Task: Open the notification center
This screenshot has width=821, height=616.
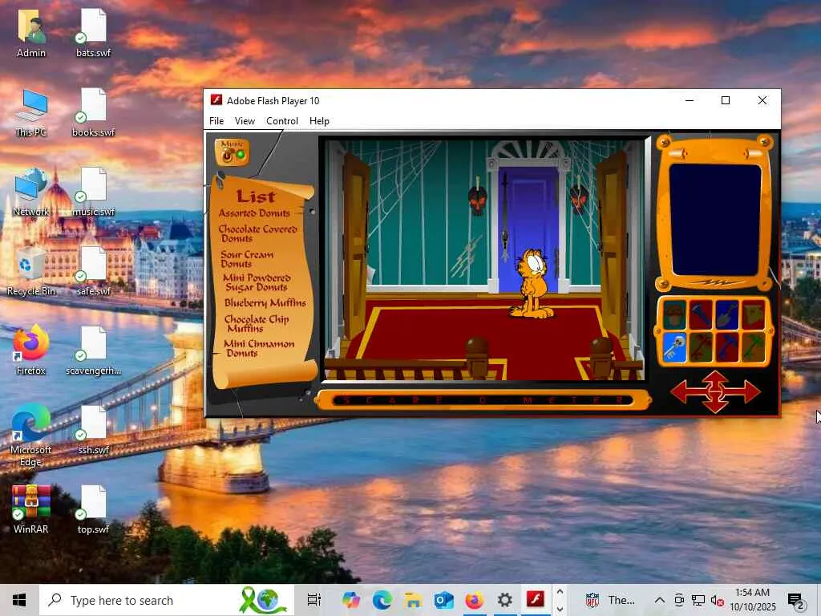Action: pos(796,600)
